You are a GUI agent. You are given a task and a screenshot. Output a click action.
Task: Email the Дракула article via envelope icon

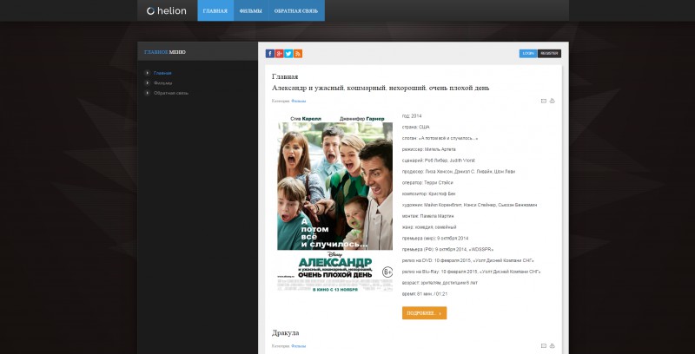coord(544,345)
